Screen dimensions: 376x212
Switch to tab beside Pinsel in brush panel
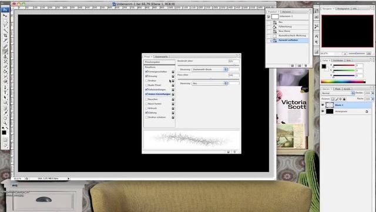pyautogui.click(x=162, y=57)
